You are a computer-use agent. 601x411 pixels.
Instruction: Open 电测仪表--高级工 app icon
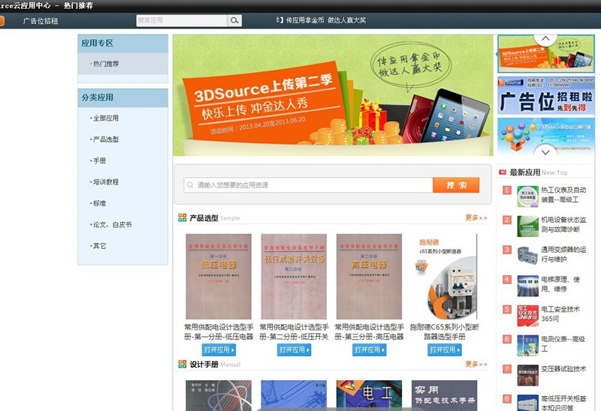527,346
